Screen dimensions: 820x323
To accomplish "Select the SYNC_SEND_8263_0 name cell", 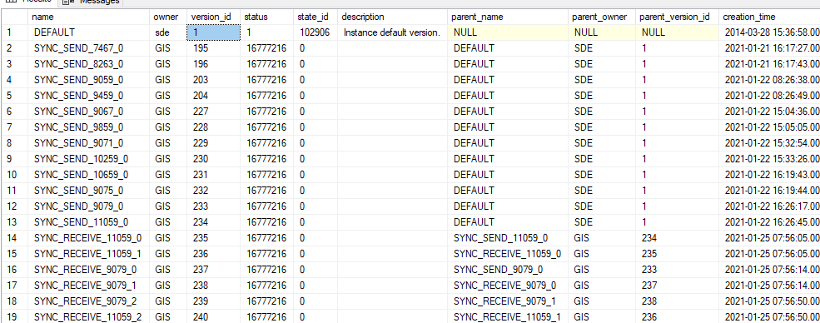I will (x=88, y=64).
